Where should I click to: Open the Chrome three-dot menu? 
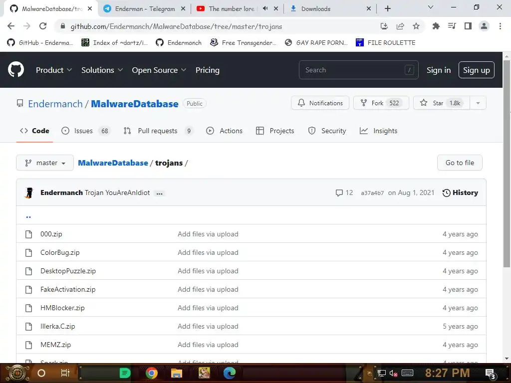(500, 26)
